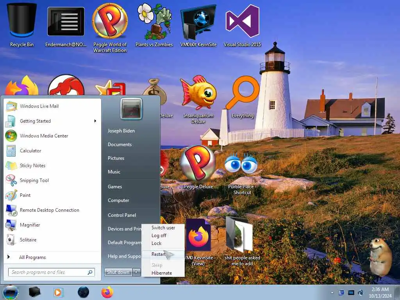Launch Peggle Deluxe desktop icon
Viewport: 400px width, 300px height.
(198, 167)
